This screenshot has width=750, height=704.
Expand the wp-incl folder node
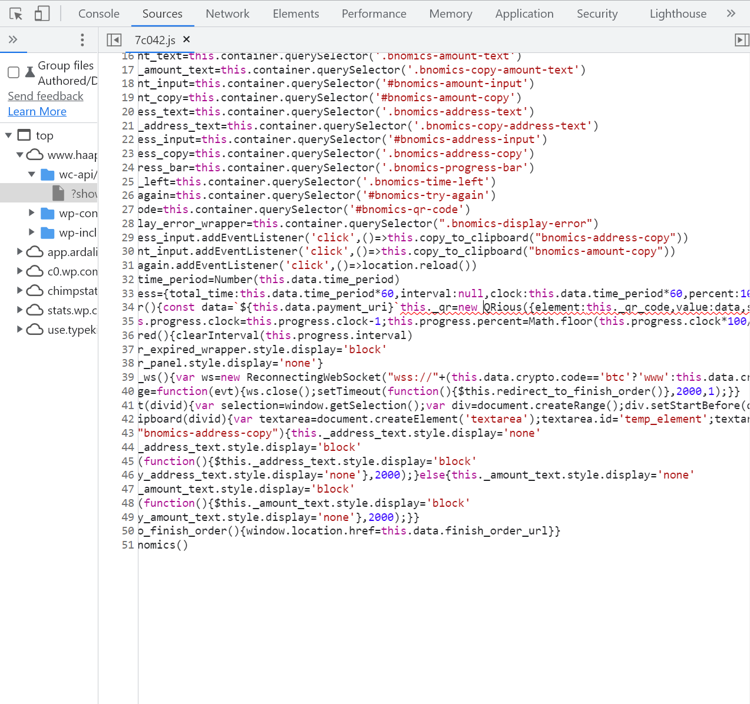[32, 233]
